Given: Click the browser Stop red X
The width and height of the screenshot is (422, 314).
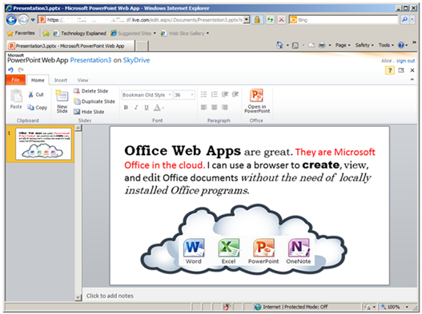Looking at the screenshot, I should pyautogui.click(x=281, y=20).
